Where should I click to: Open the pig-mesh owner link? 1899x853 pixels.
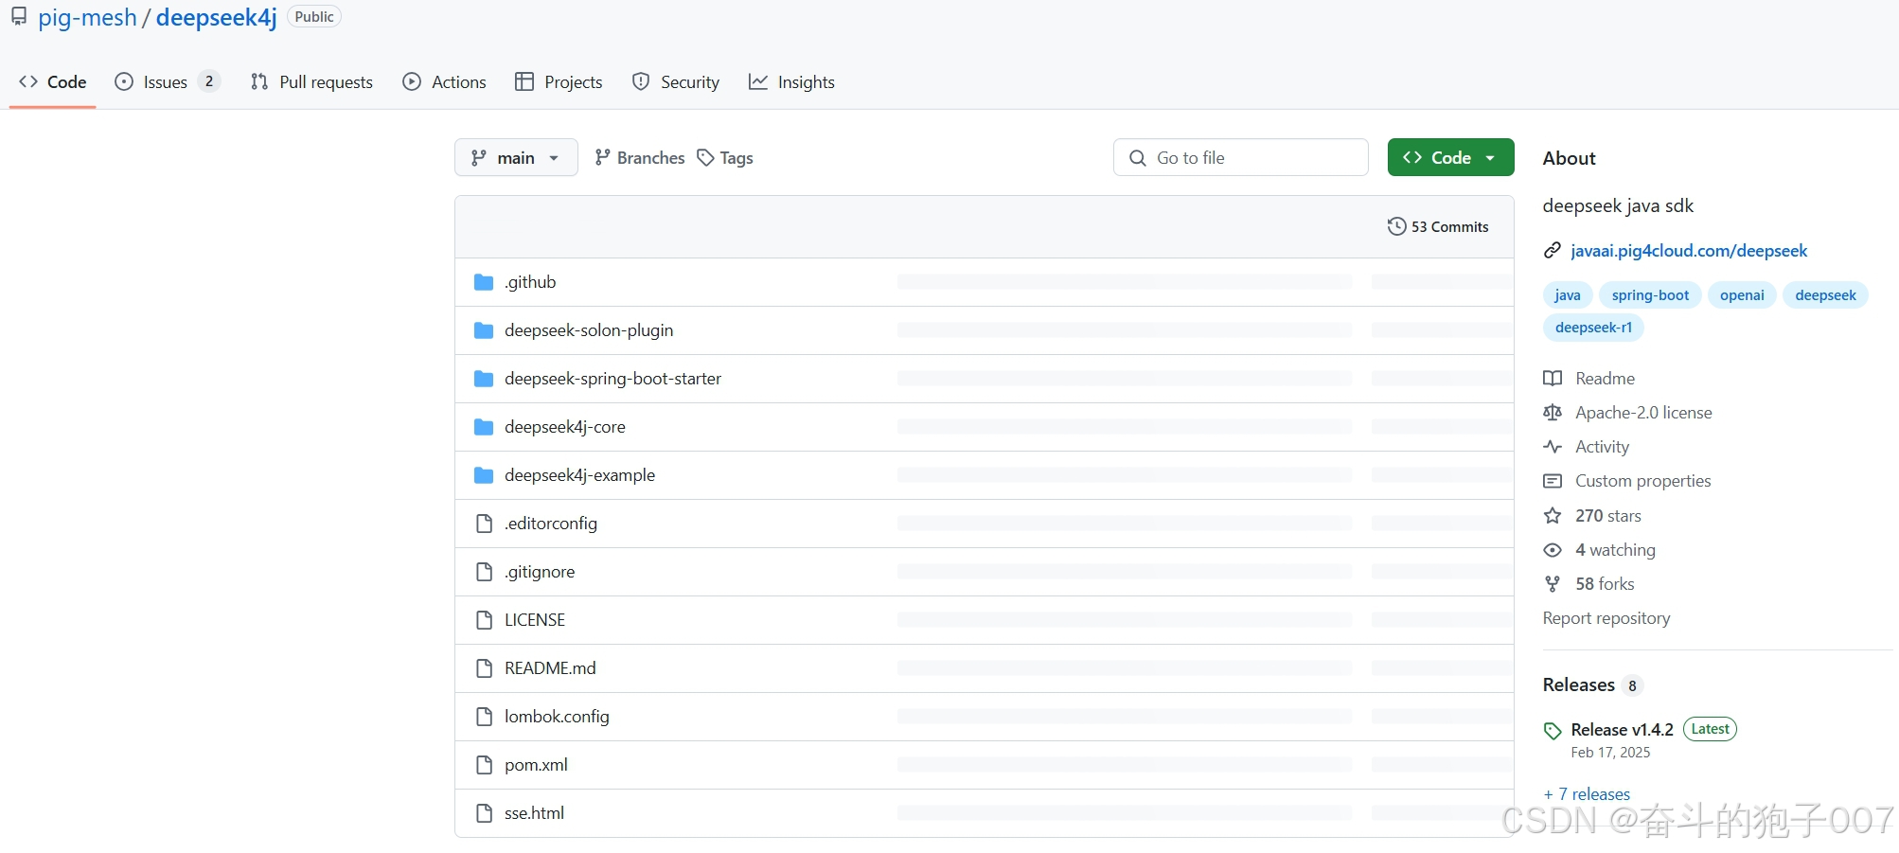pyautogui.click(x=87, y=17)
